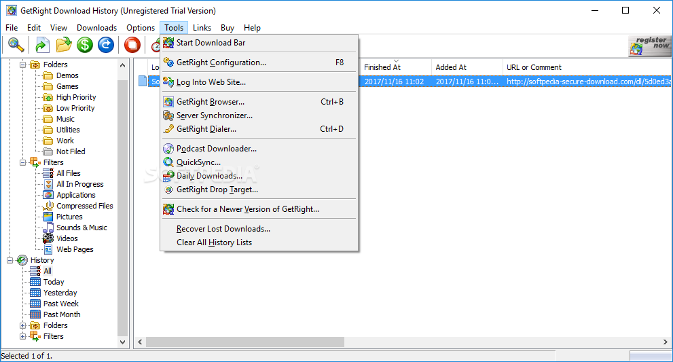673x362 pixels.
Task: Choose Recover Lost Downloads menu entry
Action: point(259,229)
